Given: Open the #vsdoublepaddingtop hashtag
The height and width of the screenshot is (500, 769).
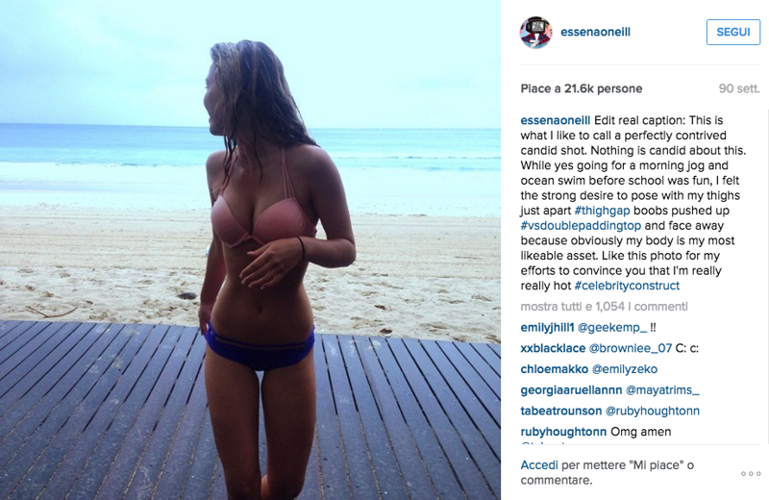Looking at the screenshot, I should (581, 226).
